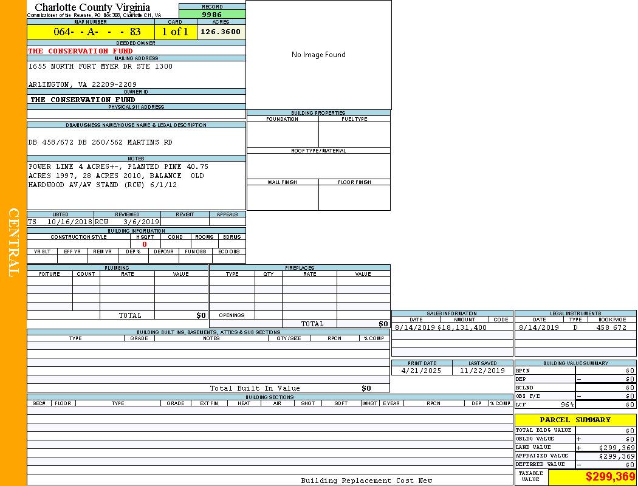Select the legal instrument book/page 458 672
This screenshot has height=486, width=638.
(x=611, y=327)
